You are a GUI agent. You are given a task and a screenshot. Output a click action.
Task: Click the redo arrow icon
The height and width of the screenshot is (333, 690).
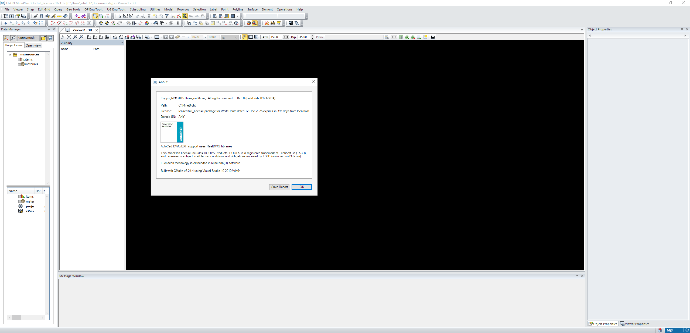(x=197, y=16)
